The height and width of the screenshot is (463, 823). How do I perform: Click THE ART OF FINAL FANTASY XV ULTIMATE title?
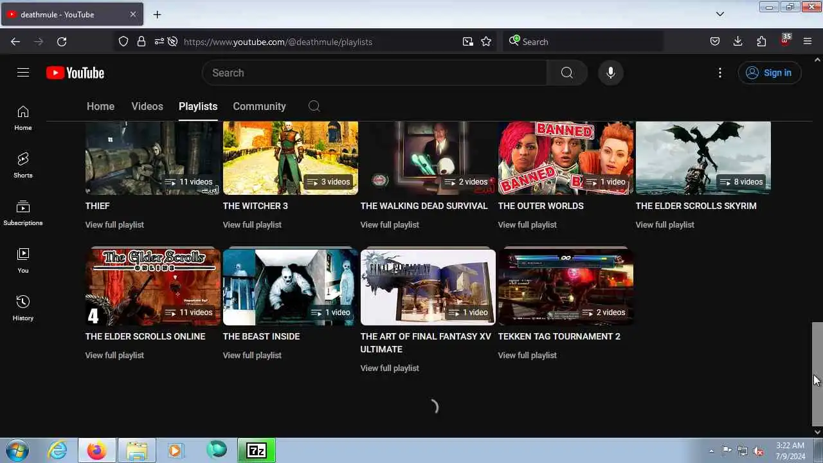[426, 343]
